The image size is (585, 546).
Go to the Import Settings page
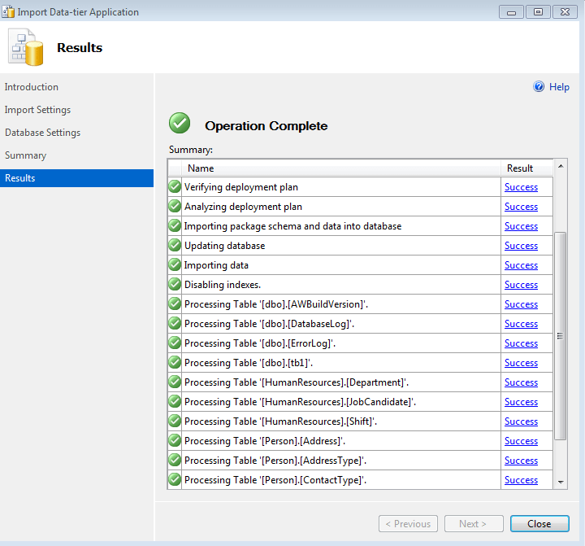pos(37,110)
